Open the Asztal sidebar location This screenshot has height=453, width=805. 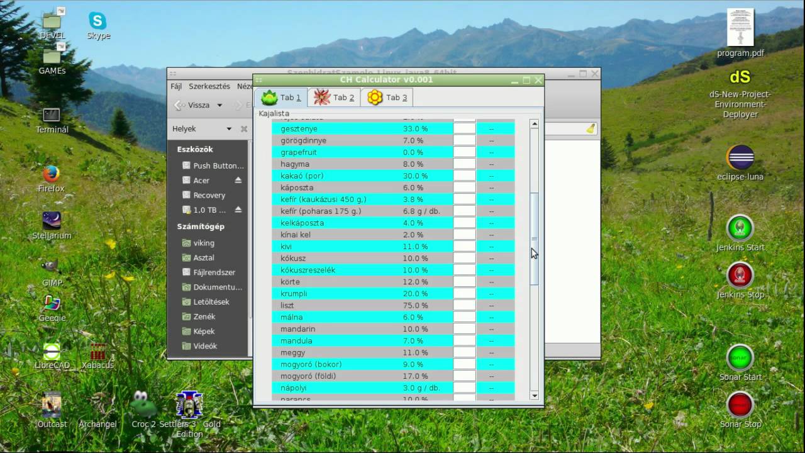point(198,257)
